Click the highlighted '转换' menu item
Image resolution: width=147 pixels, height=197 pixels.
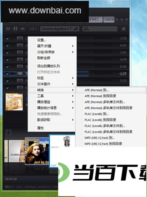[53, 90]
